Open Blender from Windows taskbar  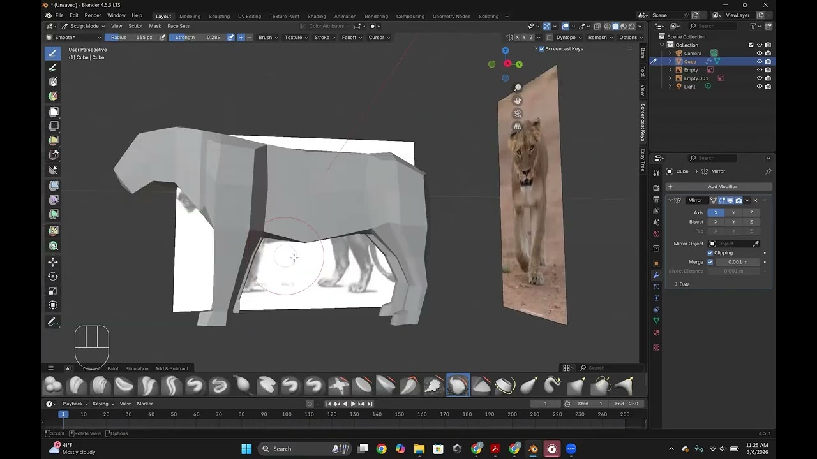(x=533, y=449)
